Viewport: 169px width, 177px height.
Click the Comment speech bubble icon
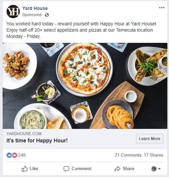click(x=66, y=169)
